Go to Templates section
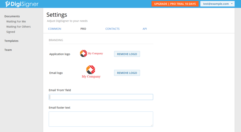241x132 pixels. pyautogui.click(x=11, y=41)
